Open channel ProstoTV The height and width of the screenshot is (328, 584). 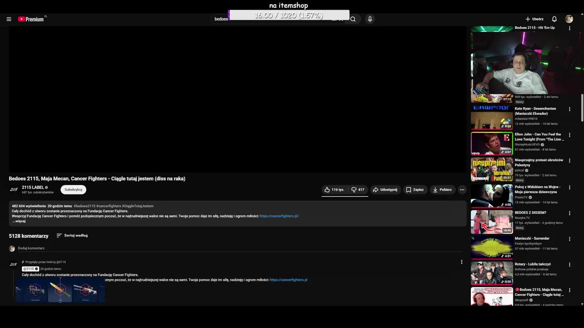point(521,197)
